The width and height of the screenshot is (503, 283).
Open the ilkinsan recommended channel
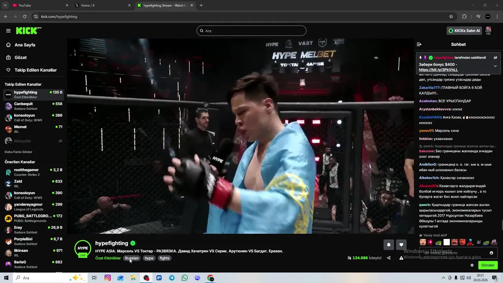coord(33,253)
